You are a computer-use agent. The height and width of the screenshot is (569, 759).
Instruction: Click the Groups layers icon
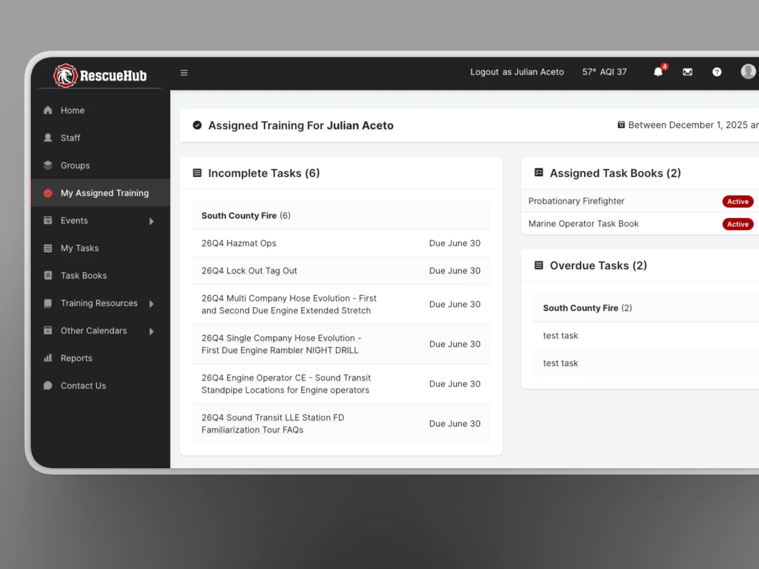pyautogui.click(x=48, y=165)
